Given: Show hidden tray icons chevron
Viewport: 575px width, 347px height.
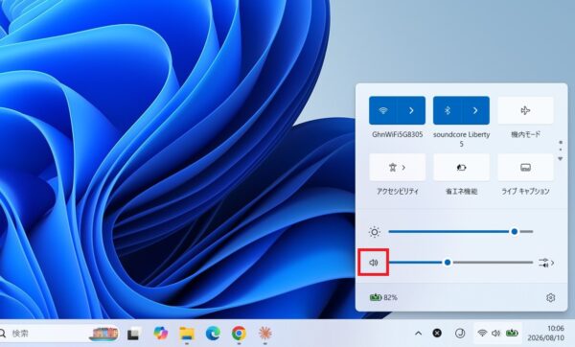Looking at the screenshot, I should point(418,334).
